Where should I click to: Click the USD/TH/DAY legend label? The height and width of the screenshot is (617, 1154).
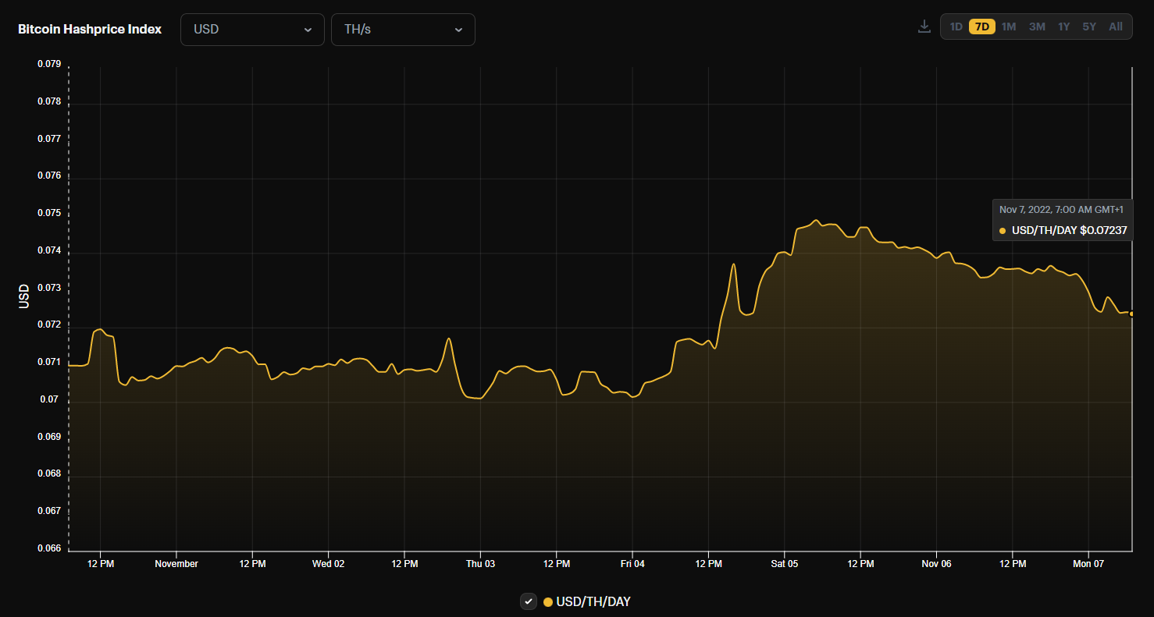coord(593,602)
